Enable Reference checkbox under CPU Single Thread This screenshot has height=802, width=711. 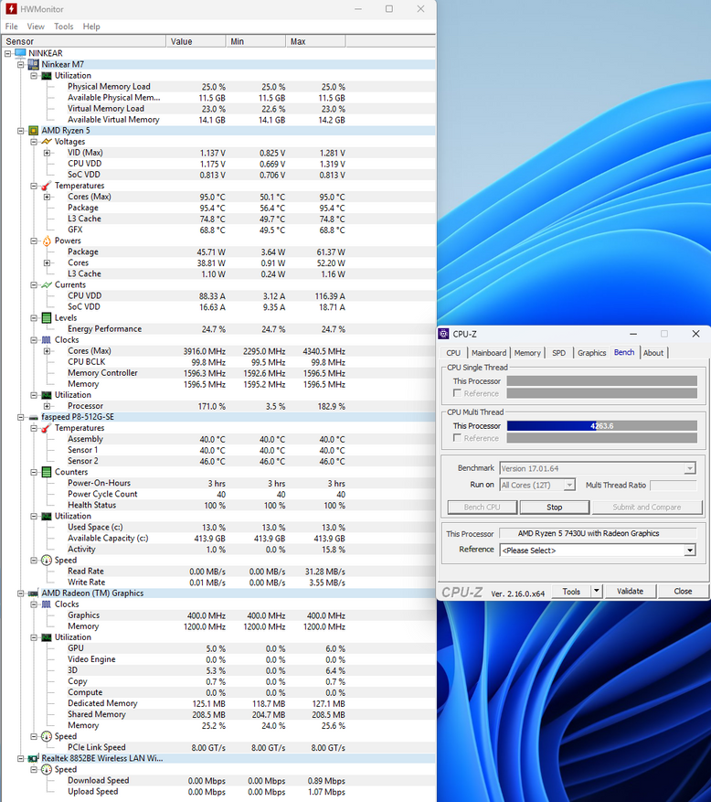pos(458,393)
